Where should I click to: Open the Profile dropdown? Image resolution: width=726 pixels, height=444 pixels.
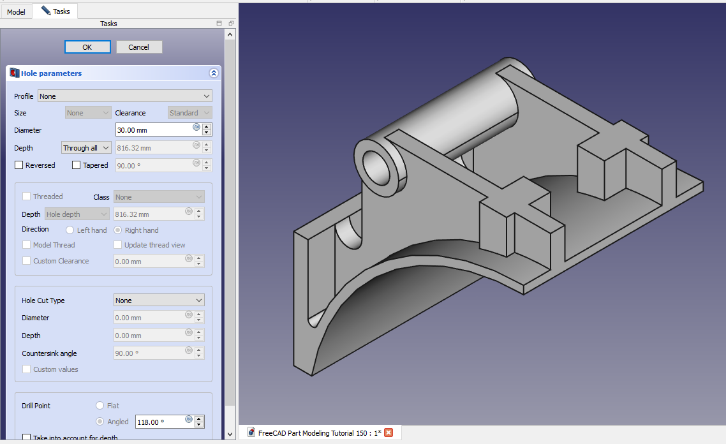coord(124,96)
